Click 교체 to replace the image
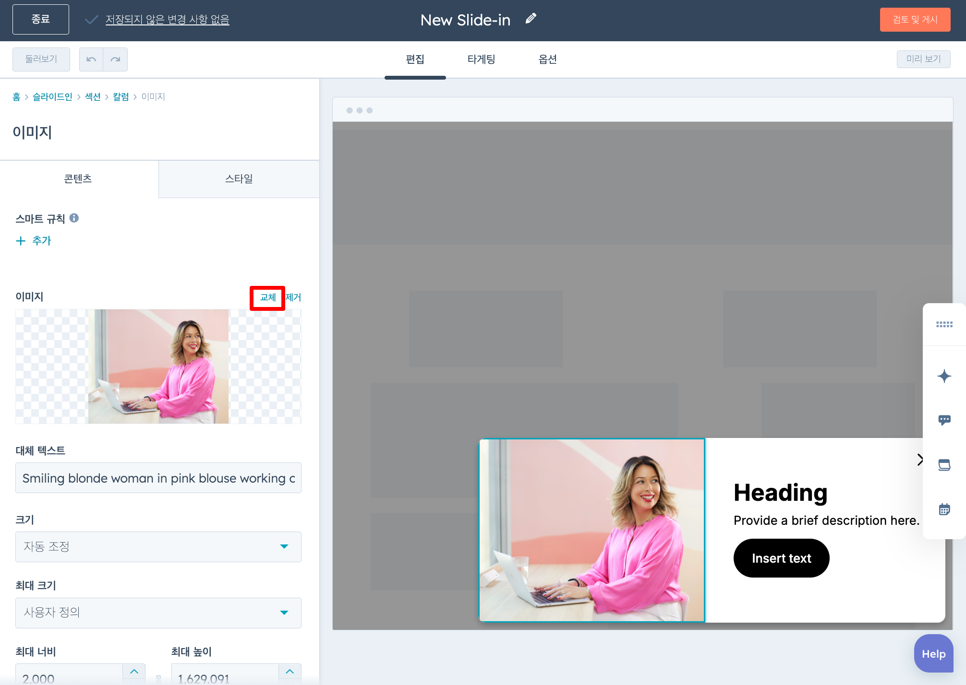This screenshot has height=685, width=966. [x=268, y=297]
